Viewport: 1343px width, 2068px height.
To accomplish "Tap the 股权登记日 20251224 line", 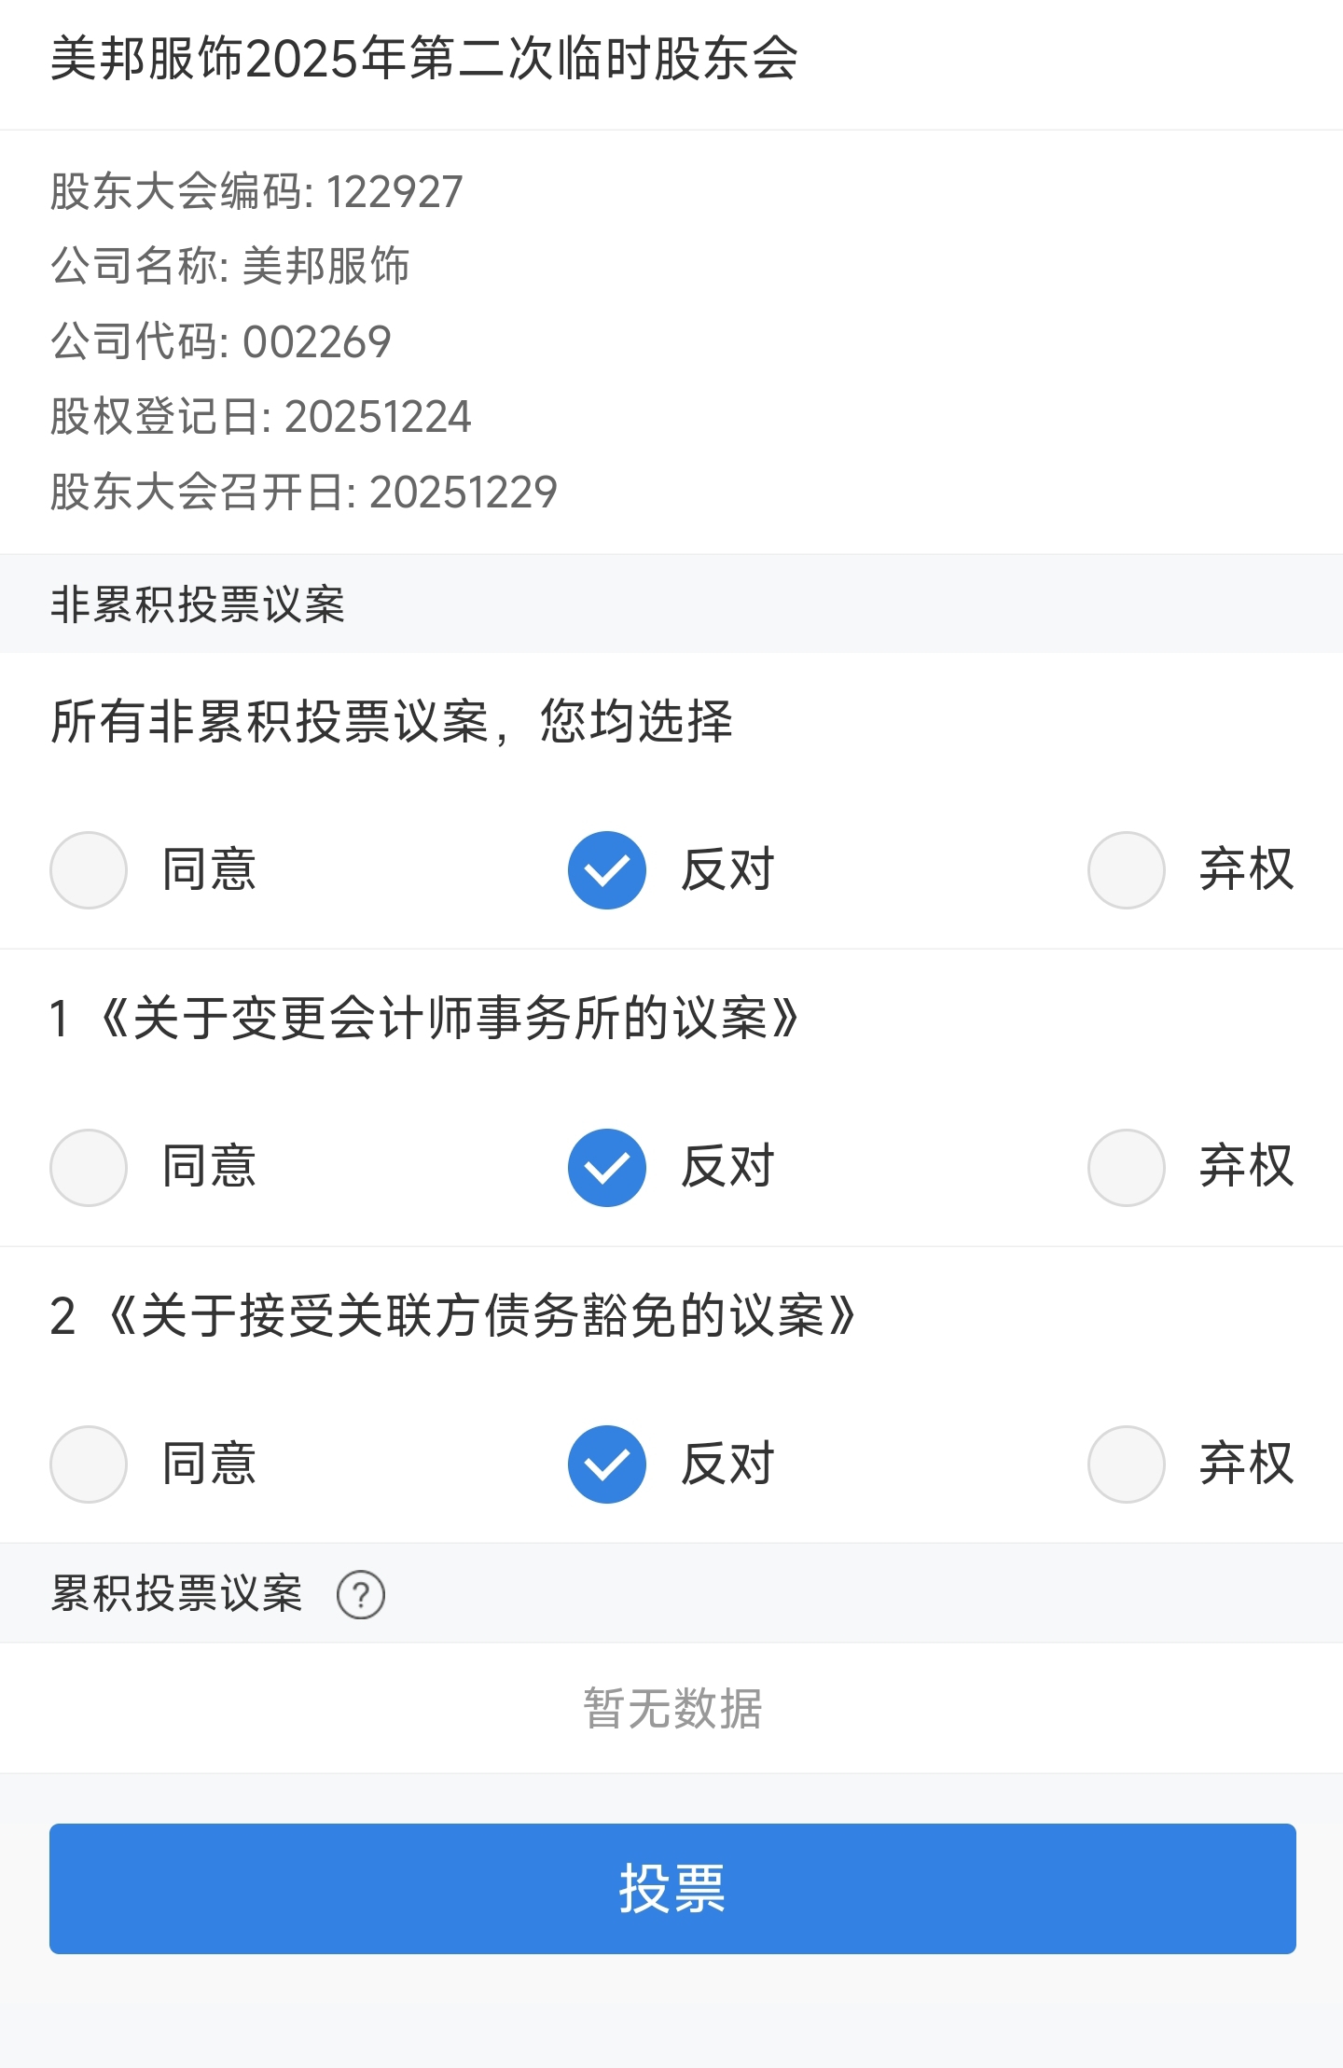I will (x=261, y=417).
